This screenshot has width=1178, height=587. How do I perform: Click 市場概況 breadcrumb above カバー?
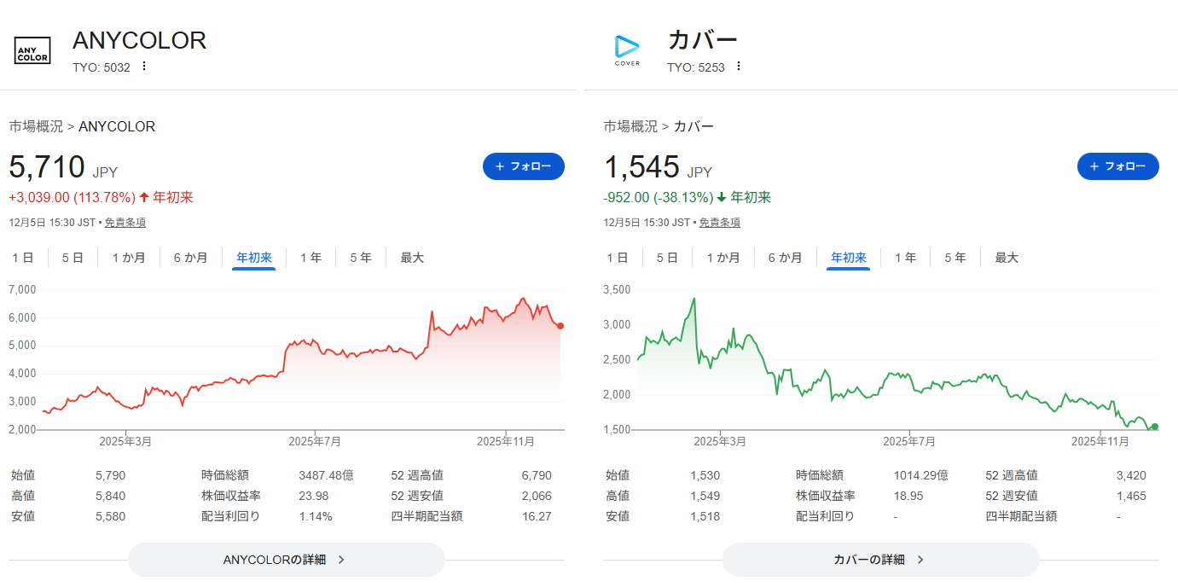click(630, 126)
